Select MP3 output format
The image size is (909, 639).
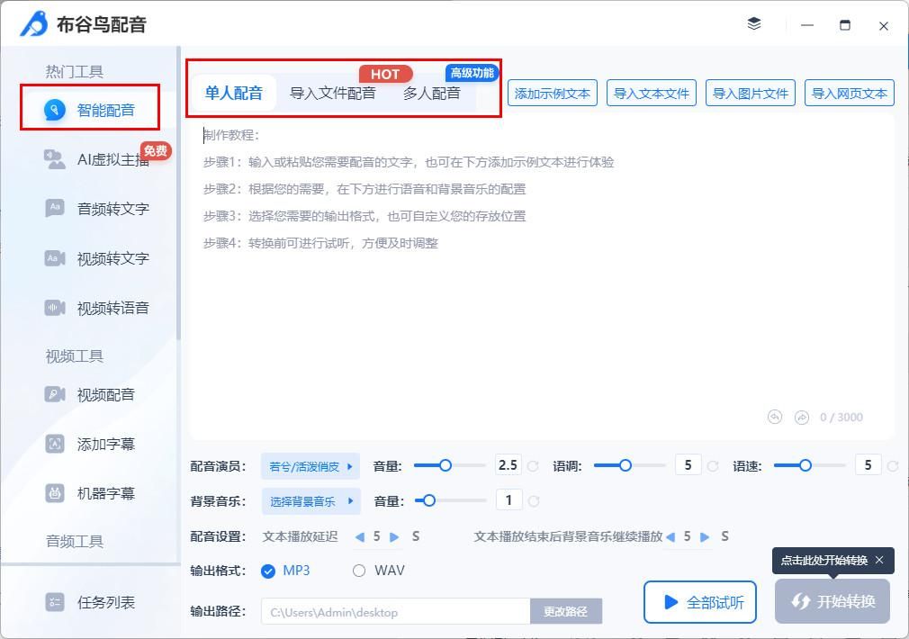(285, 571)
